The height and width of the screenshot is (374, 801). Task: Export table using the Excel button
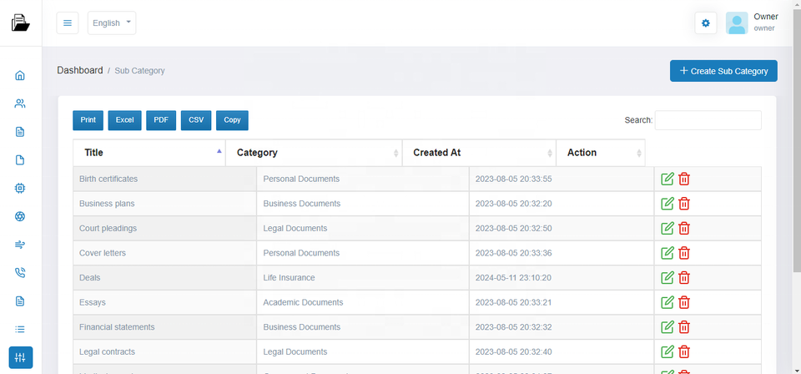[x=124, y=120]
